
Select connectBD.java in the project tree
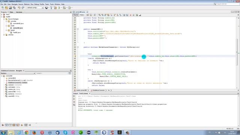[x=18, y=28]
